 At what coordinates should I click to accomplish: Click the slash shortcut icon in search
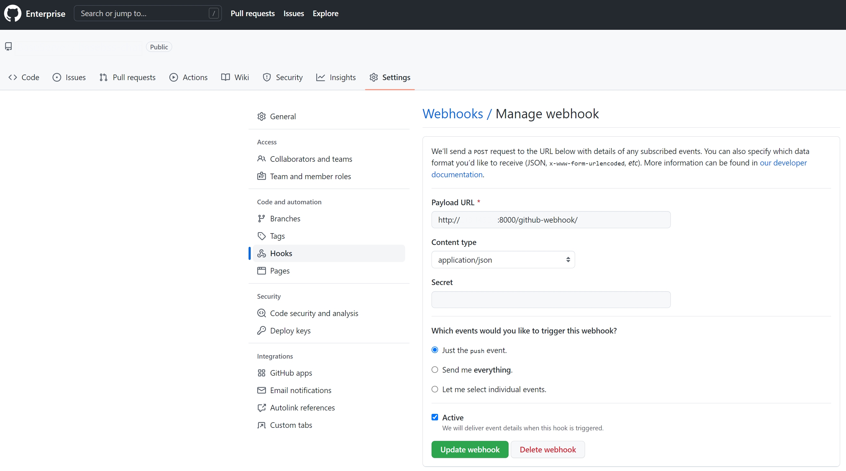[213, 13]
